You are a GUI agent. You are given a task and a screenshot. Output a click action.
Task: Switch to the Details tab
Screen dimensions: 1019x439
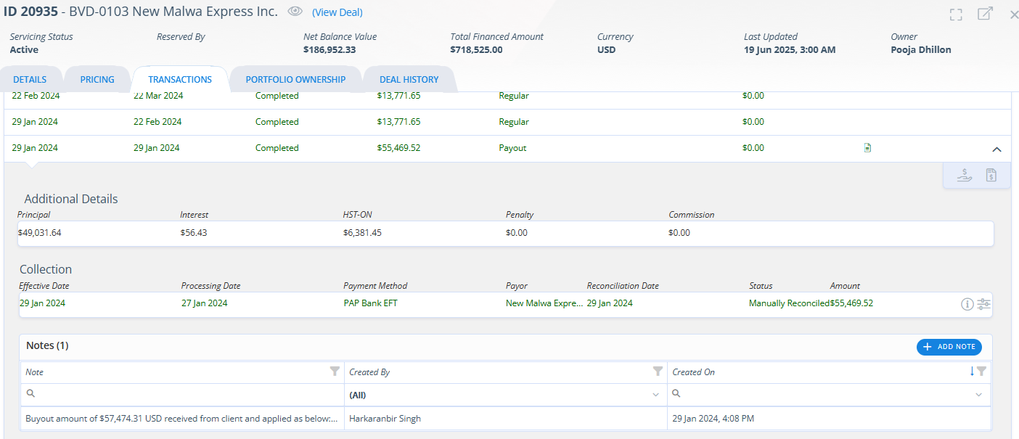coord(30,80)
